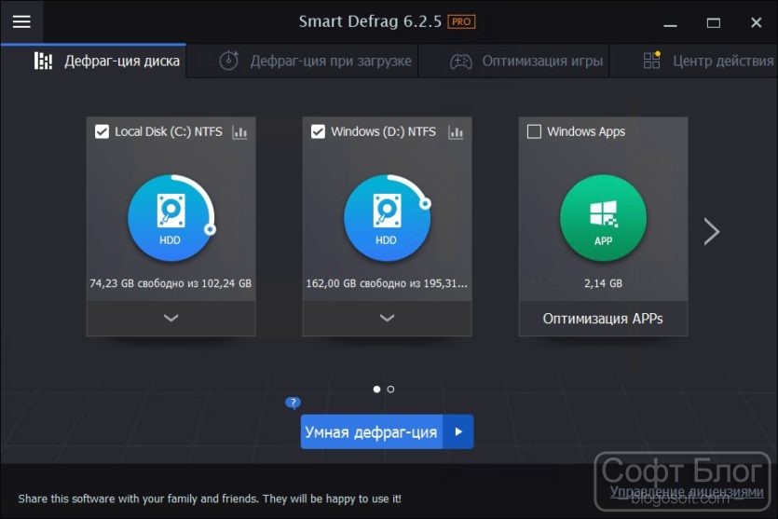
Task: Click Управление лицензиями link
Action: (x=687, y=491)
